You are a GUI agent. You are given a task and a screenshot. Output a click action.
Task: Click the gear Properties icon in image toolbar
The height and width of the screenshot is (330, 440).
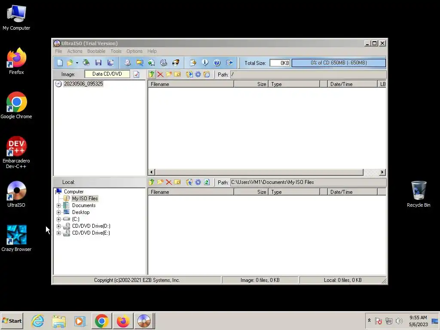[198, 74]
